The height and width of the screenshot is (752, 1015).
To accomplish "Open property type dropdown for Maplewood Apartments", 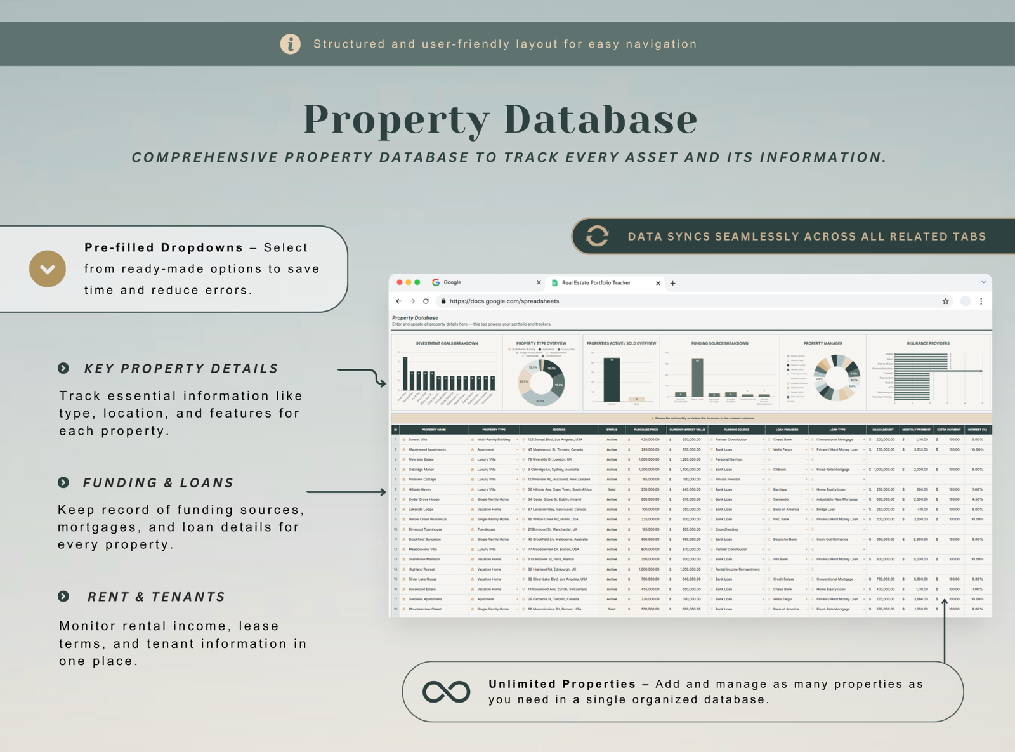I will click(x=517, y=449).
